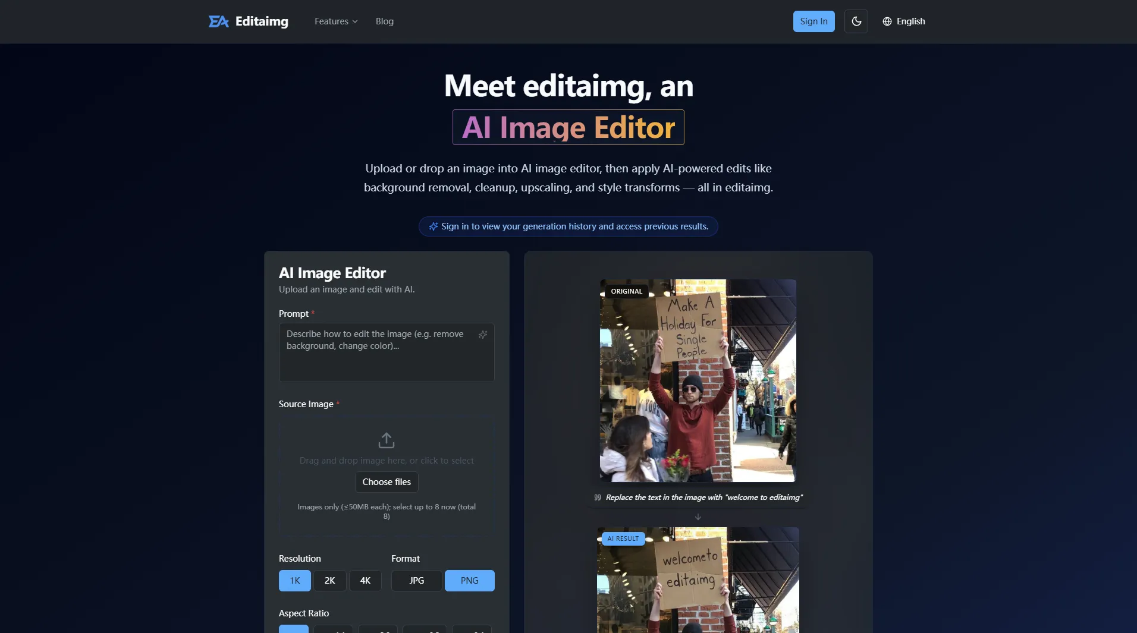Click the 'Resolution' label
The height and width of the screenshot is (633, 1137).
300,559
